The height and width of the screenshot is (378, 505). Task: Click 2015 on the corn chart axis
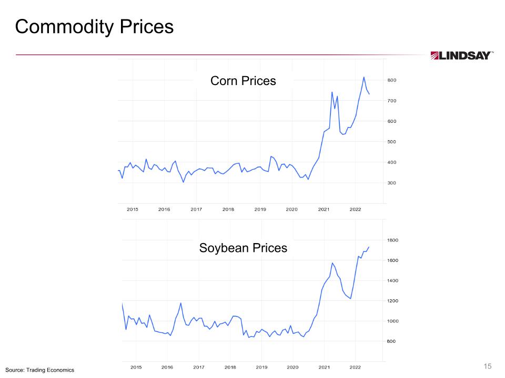click(133, 209)
